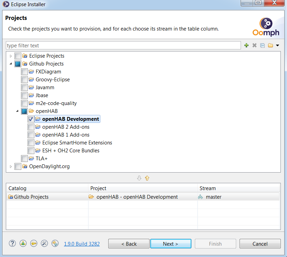Viewport: 287px width, 257px height.
Task: Check the openHAB 1 Add-ons checkbox
Action: point(31,135)
